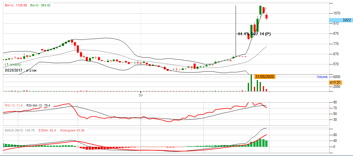353x156 pixels.
Task: Click the Volume panel label
Action: (x=322, y=77)
